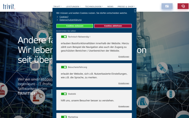Open the TECHNOLOGIEN dropdown menu

[94, 7]
